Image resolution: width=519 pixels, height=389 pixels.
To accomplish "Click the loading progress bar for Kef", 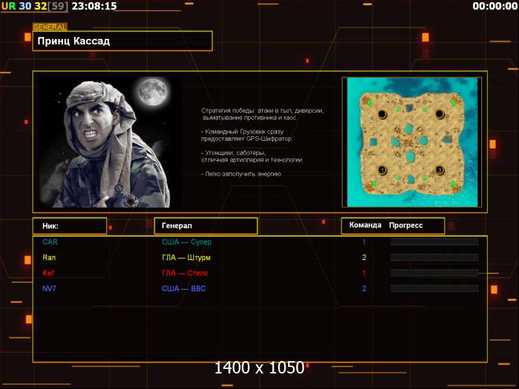I will tap(434, 273).
